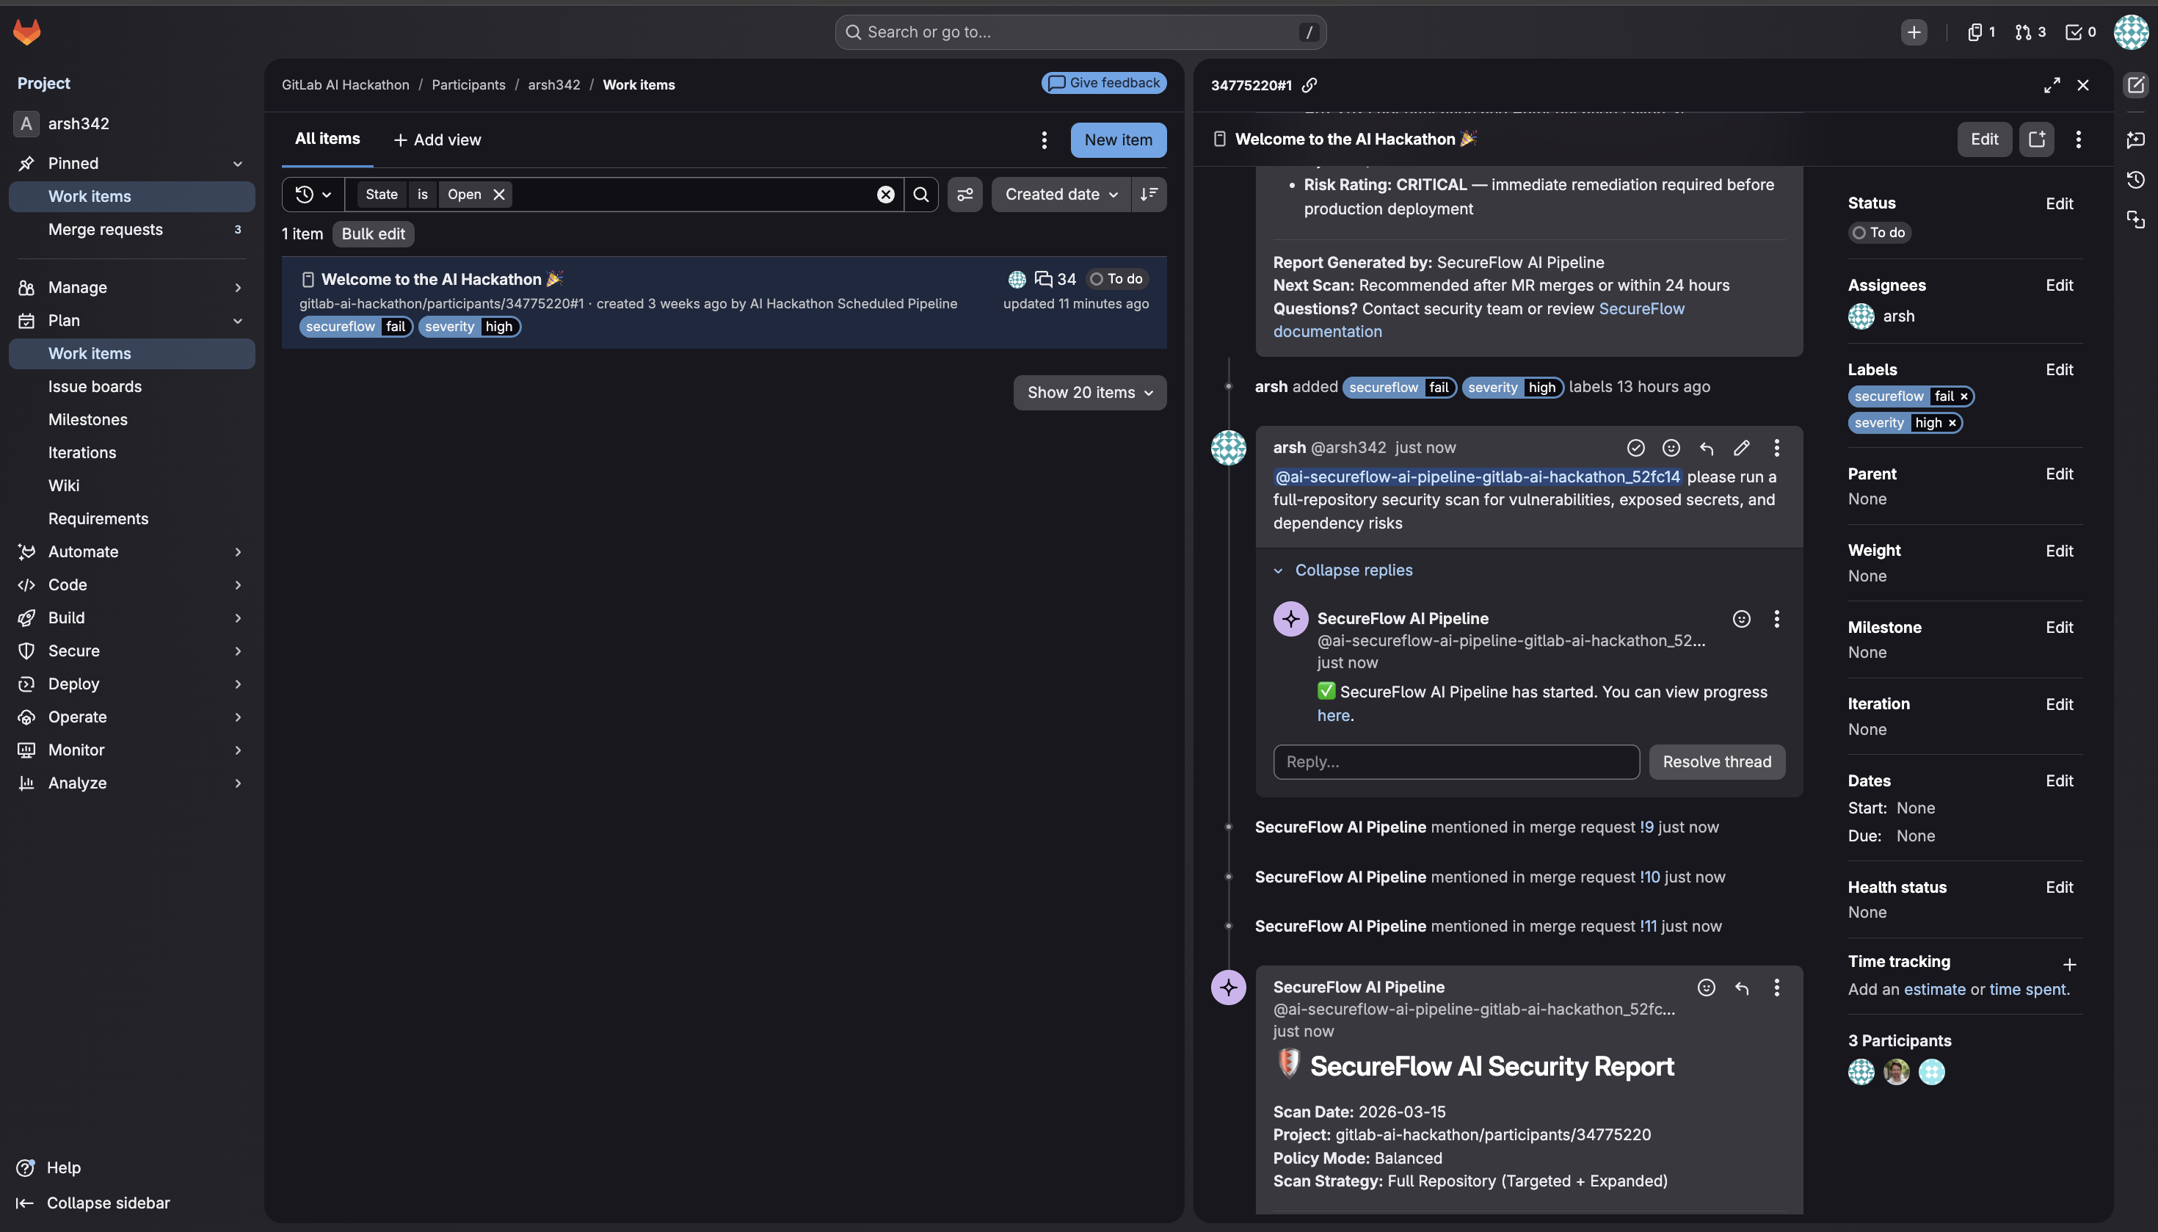Add time entry with plus in Time tracking

[x=2069, y=964]
